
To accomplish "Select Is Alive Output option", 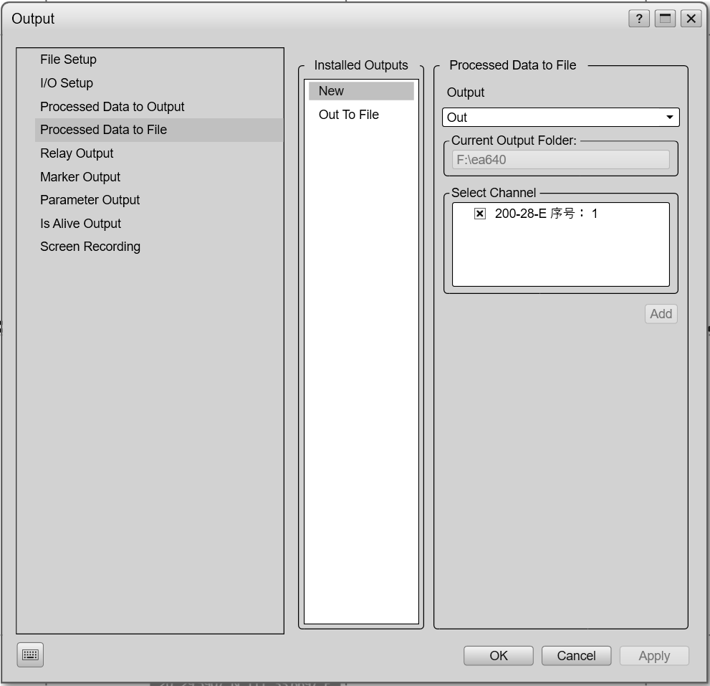I will pos(80,224).
